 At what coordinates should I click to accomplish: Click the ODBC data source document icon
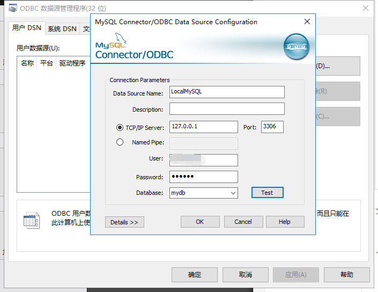tap(32, 220)
